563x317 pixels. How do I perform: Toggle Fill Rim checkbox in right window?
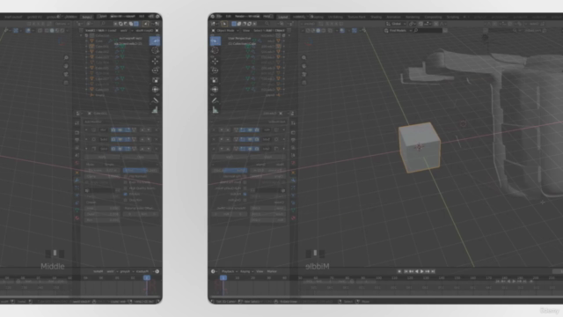pos(245,194)
